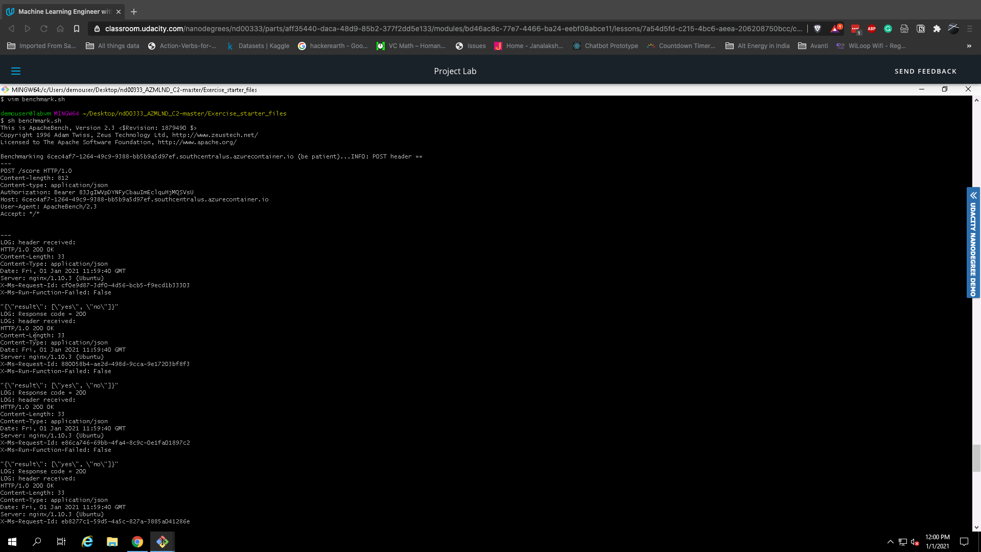Bookmark this page in toolbar

click(77, 29)
